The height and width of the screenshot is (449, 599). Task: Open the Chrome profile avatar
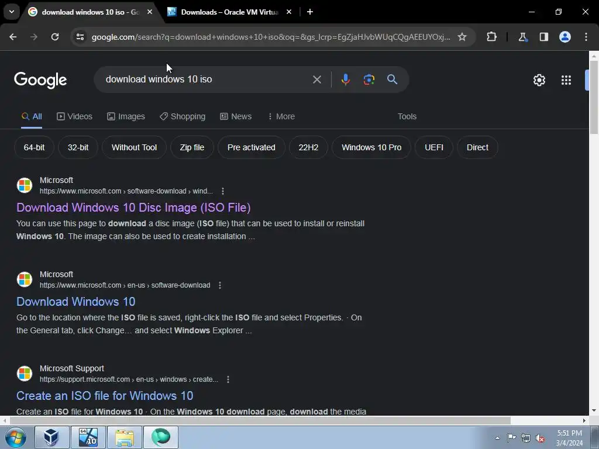(x=565, y=37)
